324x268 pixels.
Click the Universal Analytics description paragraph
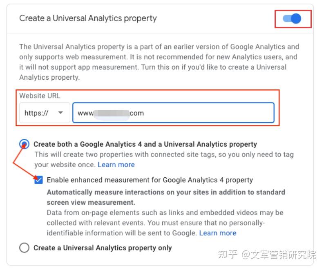(159, 62)
